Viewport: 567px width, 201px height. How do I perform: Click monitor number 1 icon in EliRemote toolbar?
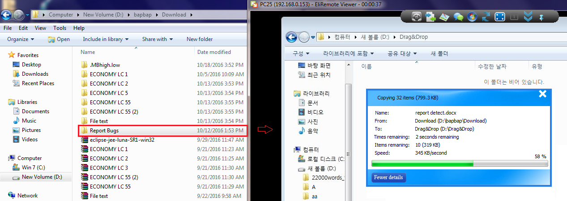[514, 17]
